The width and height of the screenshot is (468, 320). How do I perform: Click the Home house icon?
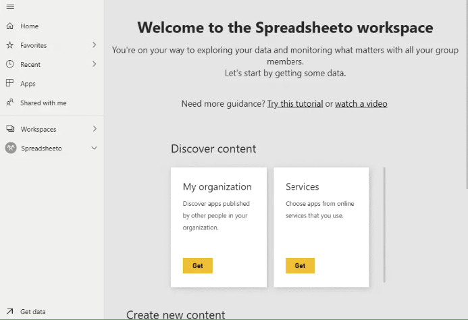(9, 26)
